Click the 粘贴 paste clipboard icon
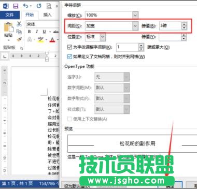The height and width of the screenshot is (189, 197). [x=9, y=27]
